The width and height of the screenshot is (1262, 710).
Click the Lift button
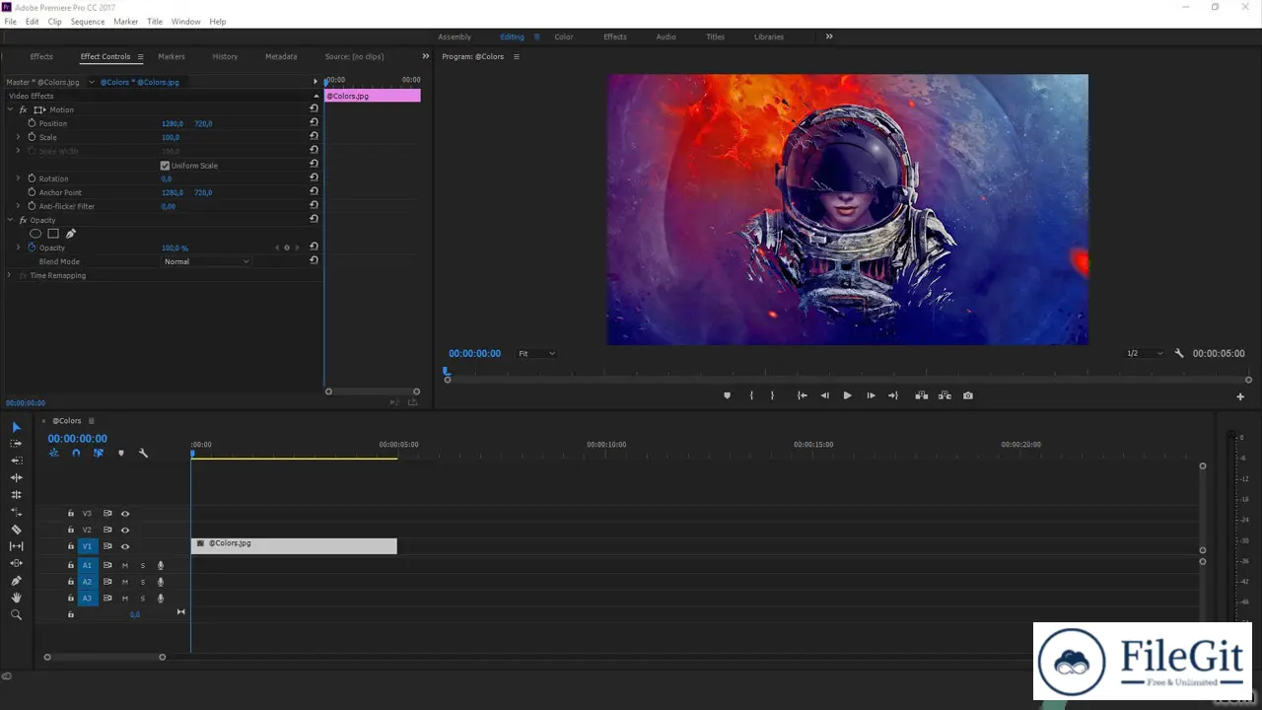point(921,395)
